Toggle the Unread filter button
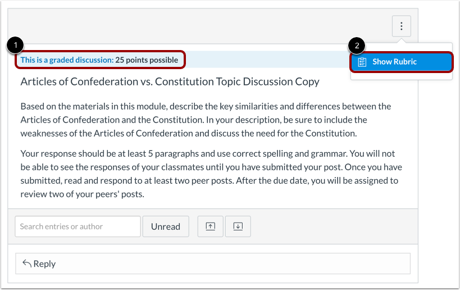 coord(166,226)
